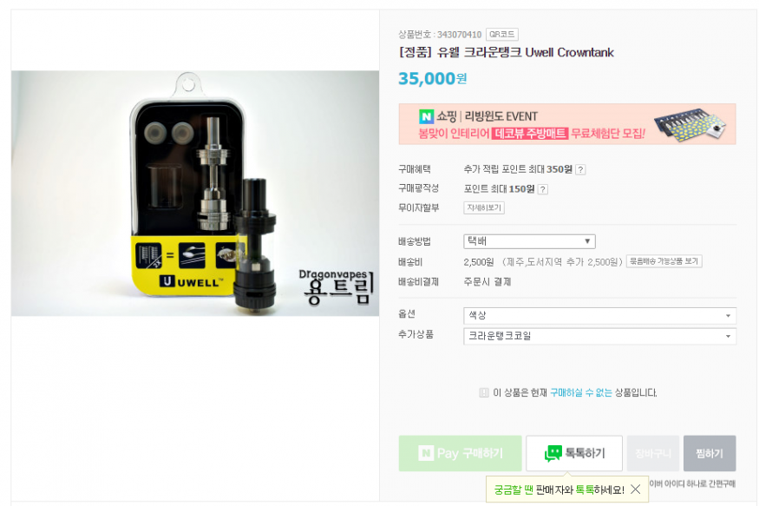Image resolution: width=759 pixels, height=506 pixels.
Task: Click the warning icon beside unavailable notice
Action: (484, 392)
